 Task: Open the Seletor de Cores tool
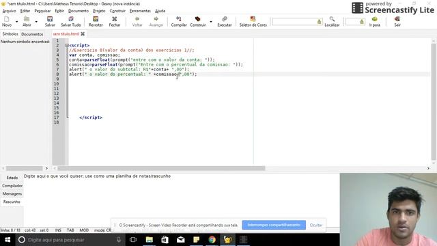[x=253, y=21]
